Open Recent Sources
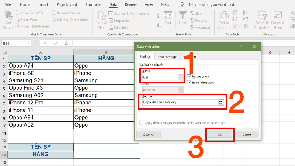This screenshot has width=295, height=166. pyautogui.click(x=66, y=13)
